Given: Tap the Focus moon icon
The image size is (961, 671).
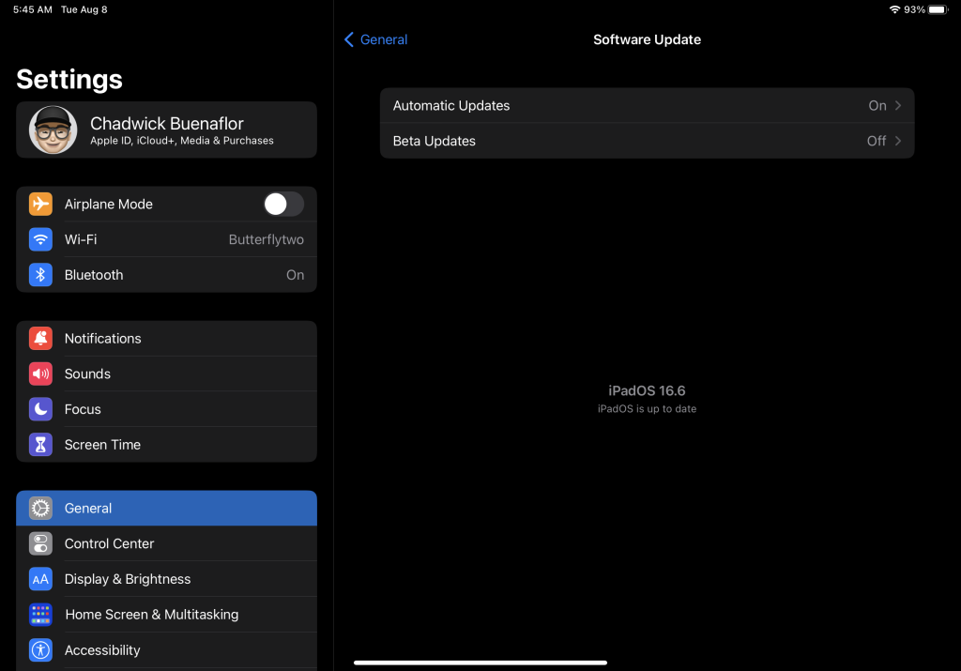Looking at the screenshot, I should [x=40, y=409].
